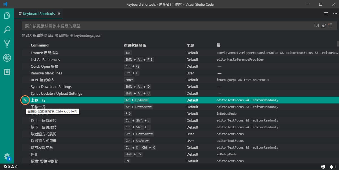Click the Command column header
This screenshot has height=170, width=339.
tap(40, 45)
